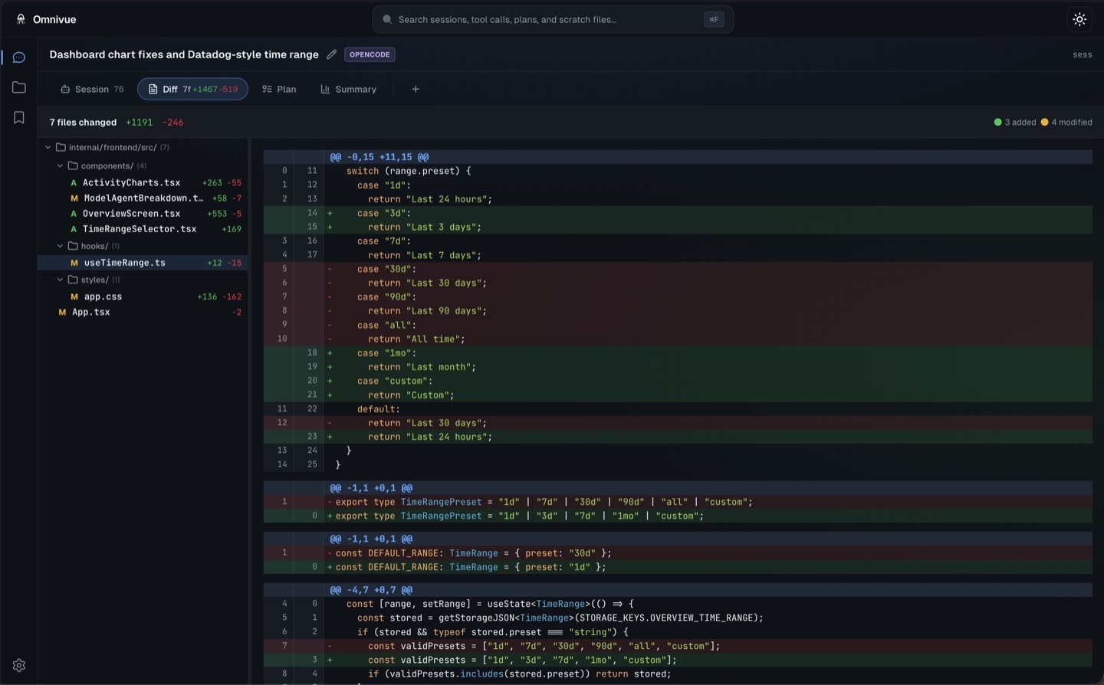Screen dimensions: 1104x685
Task: Click the OPENCODE badge
Action: point(370,54)
